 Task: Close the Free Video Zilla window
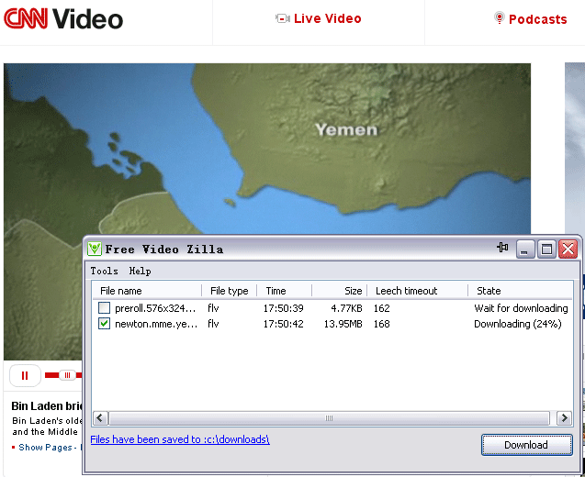coord(568,249)
